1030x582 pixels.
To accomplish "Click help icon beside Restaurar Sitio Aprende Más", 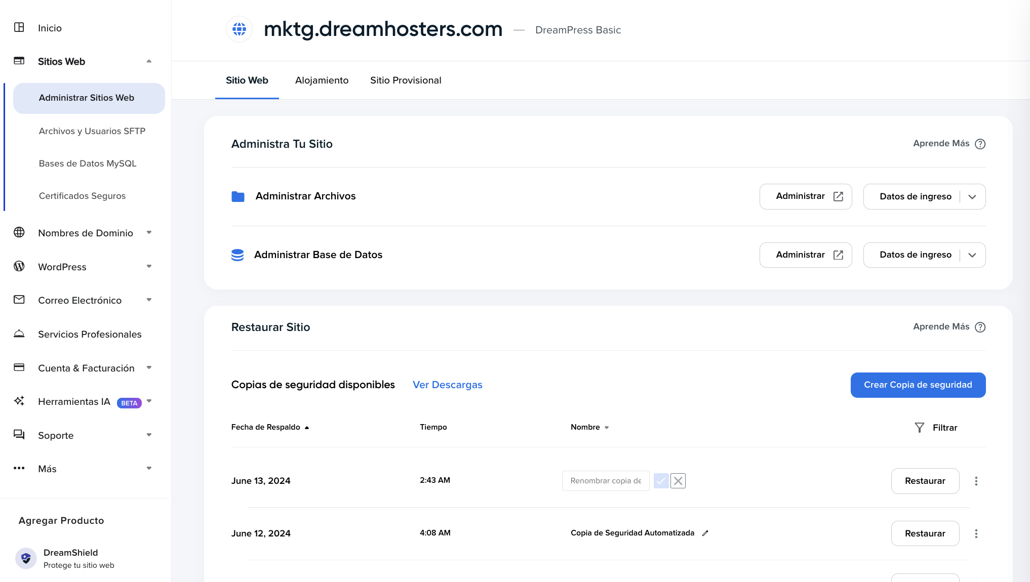I will 980,327.
